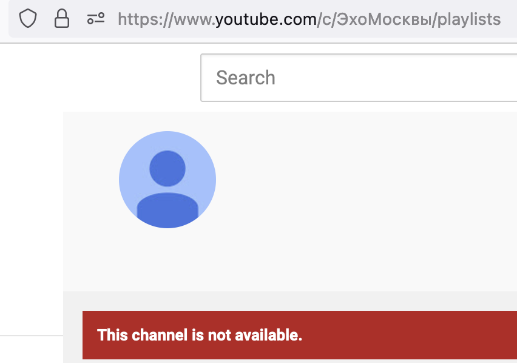Click 'youtube.com' domain in the address bar
The height and width of the screenshot is (363, 517).
(266, 19)
